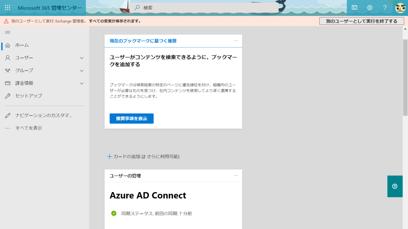The height and width of the screenshot is (229, 408).
Task: Select ナビゲーションのカスタマイズ item
Action: tap(45, 116)
